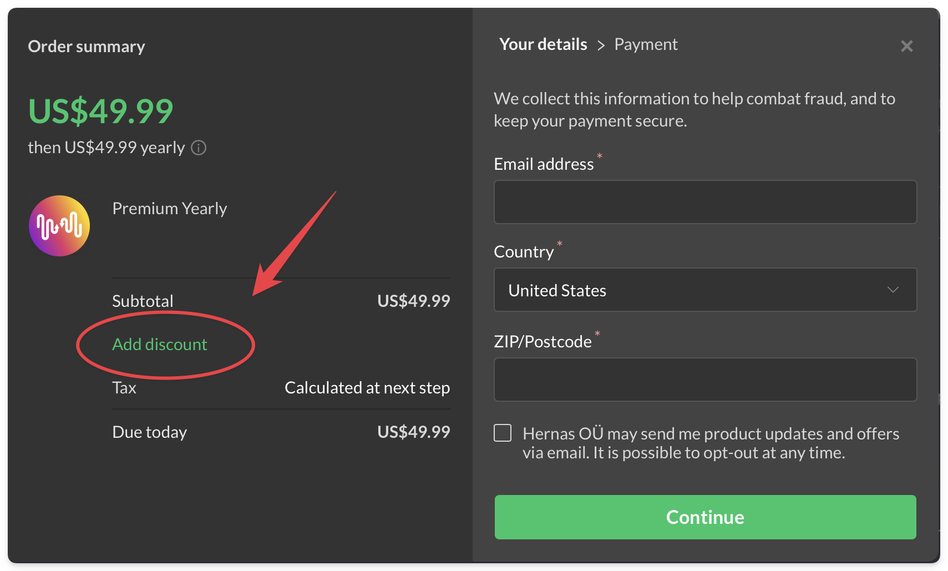This screenshot has width=948, height=571.
Task: Click the chevron in the Country field
Action: [893, 290]
